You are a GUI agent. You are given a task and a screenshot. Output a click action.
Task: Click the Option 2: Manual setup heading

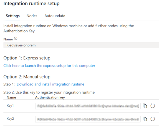tap(27, 77)
